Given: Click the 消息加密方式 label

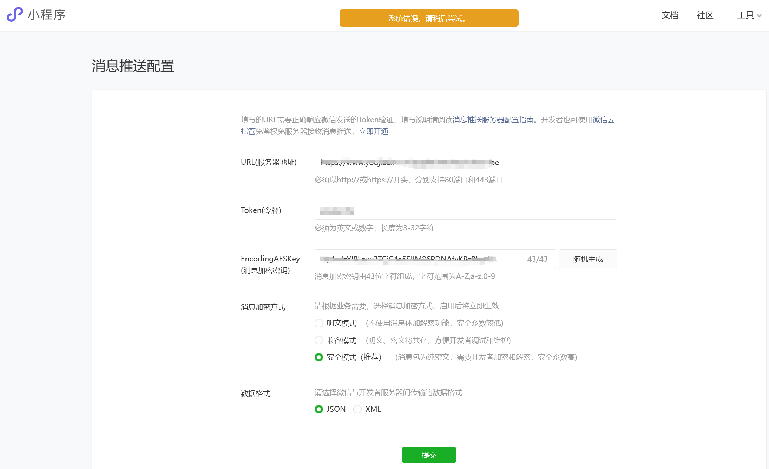Looking at the screenshot, I should click(x=263, y=307).
